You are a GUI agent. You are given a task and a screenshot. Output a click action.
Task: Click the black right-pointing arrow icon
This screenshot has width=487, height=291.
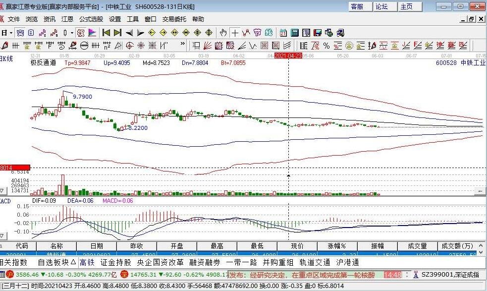(x=140, y=33)
